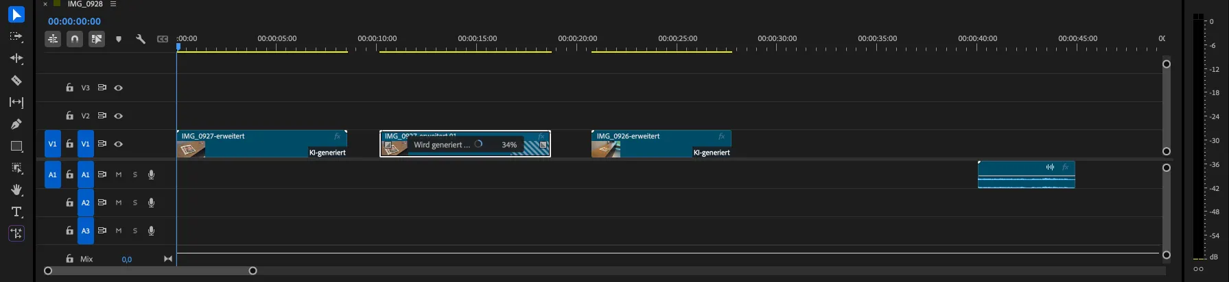Screen dimensions: 1229x282
Task: Toggle A1 source patching button
Action: point(53,175)
